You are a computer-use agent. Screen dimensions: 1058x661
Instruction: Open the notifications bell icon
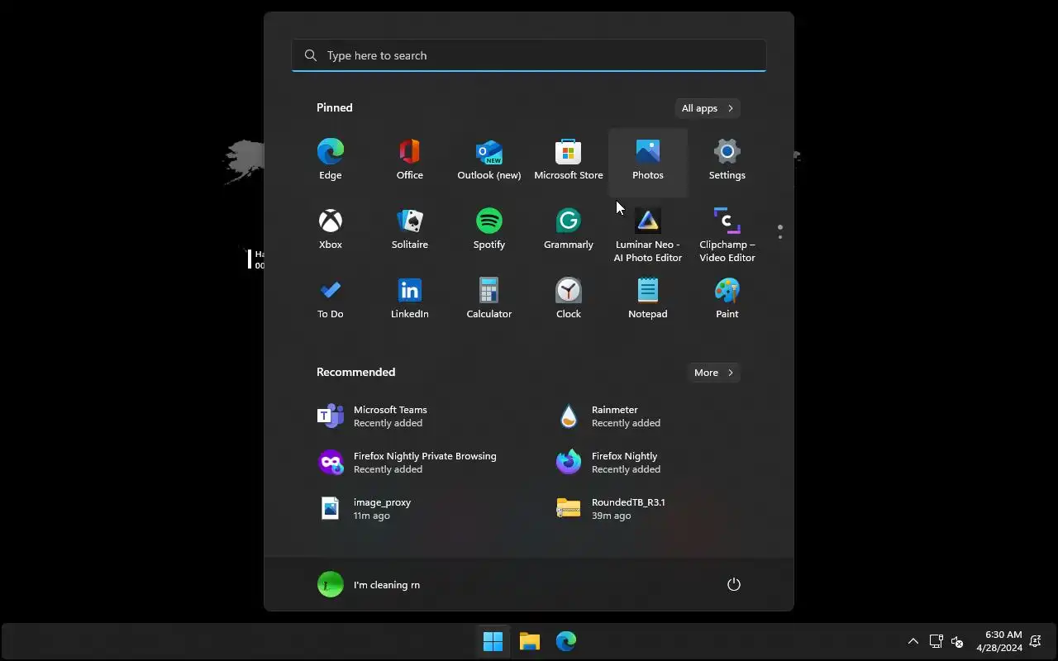[1035, 641]
